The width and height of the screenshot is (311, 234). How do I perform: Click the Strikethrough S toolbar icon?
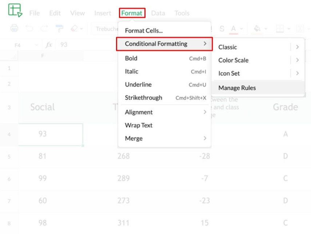point(222,29)
